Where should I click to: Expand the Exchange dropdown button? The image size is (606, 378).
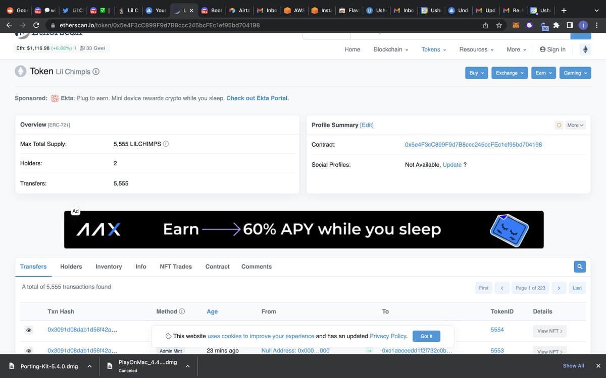click(509, 73)
